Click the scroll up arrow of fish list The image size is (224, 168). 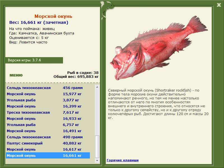pyautogui.click(x=97, y=87)
